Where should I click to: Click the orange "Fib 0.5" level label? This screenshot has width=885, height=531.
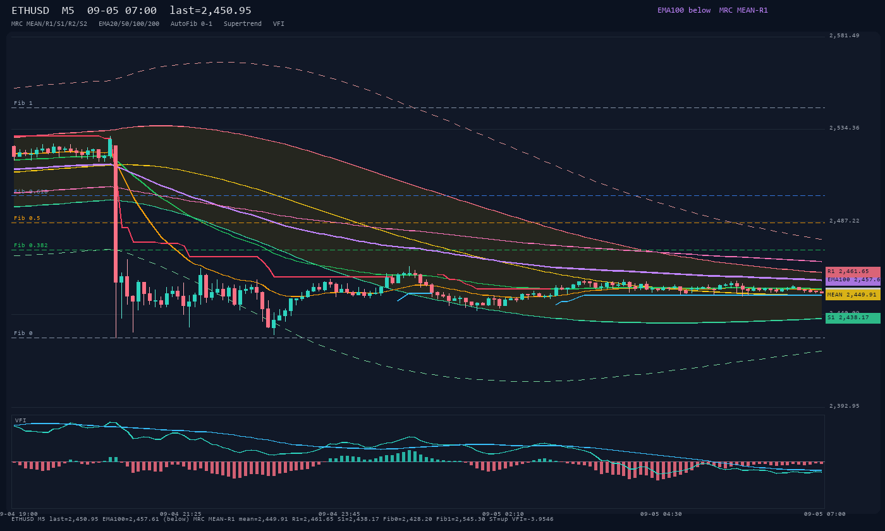click(27, 218)
